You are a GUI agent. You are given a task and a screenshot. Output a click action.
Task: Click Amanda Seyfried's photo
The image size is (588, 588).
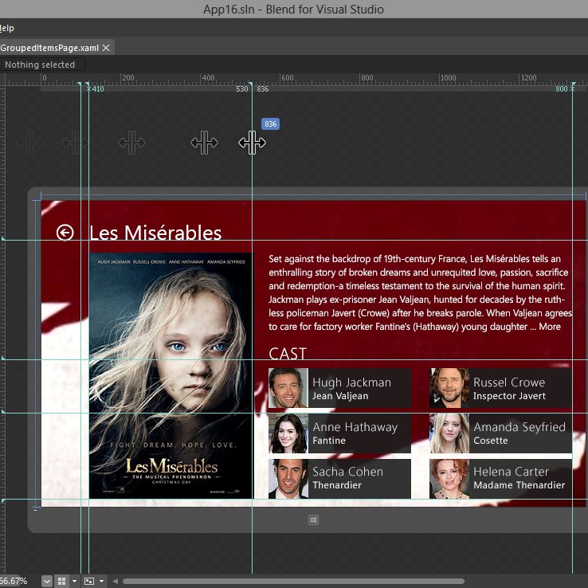[x=449, y=433]
